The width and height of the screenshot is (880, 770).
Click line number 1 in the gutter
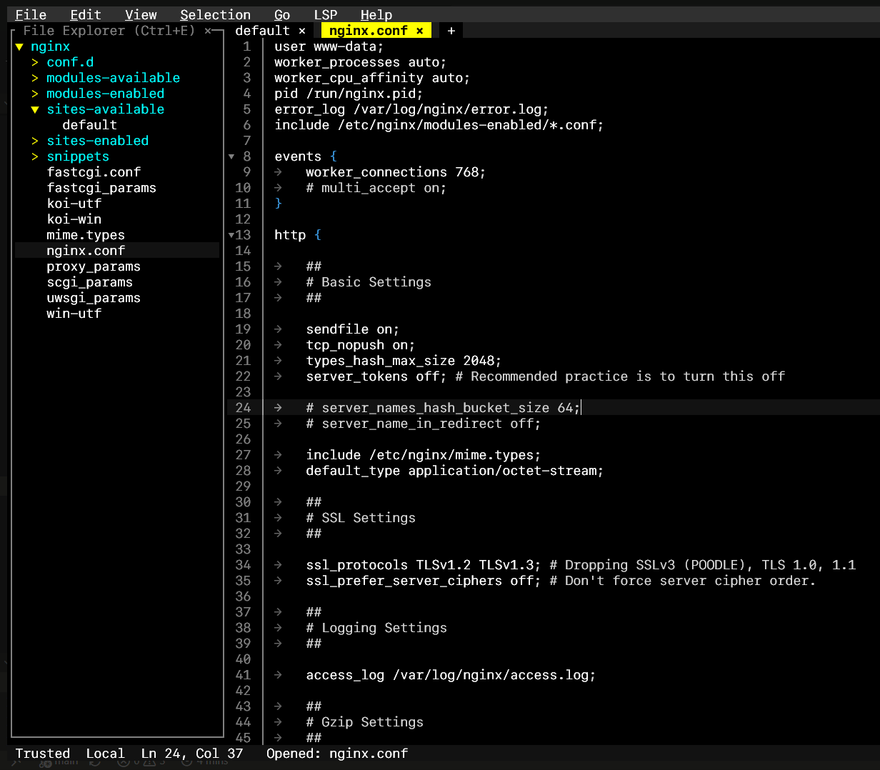pyautogui.click(x=246, y=46)
